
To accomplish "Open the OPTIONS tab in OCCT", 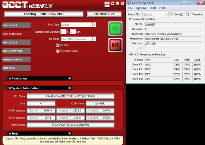I will point(16,68).
